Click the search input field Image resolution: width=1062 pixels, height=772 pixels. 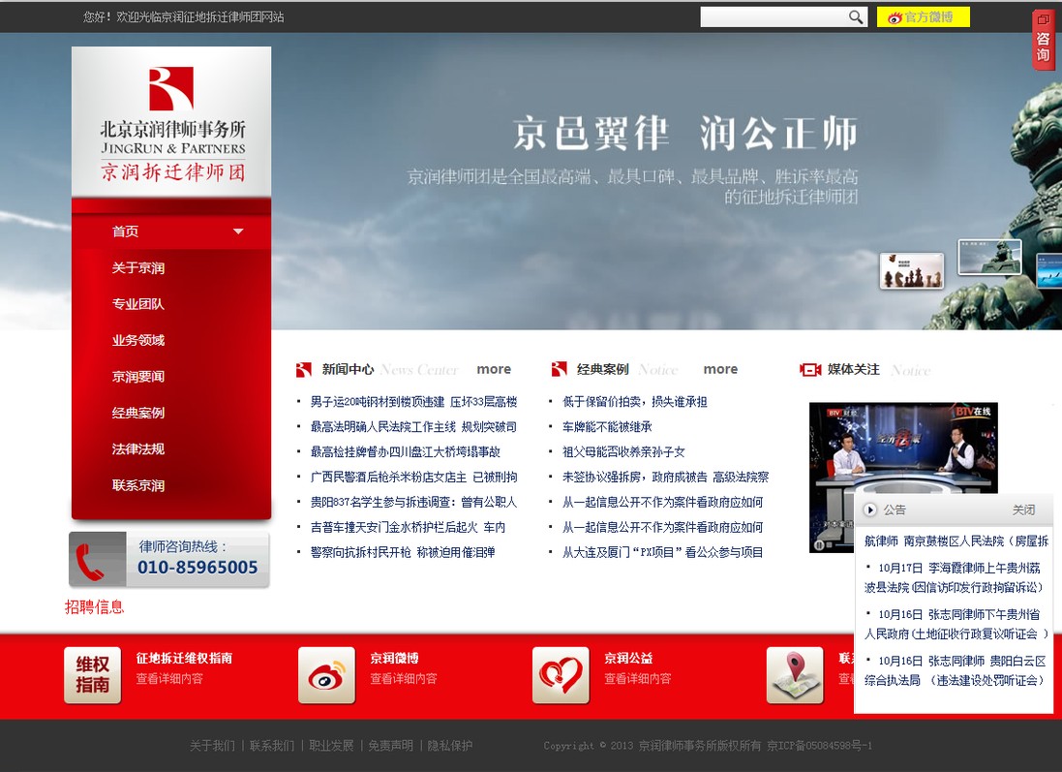point(773,16)
